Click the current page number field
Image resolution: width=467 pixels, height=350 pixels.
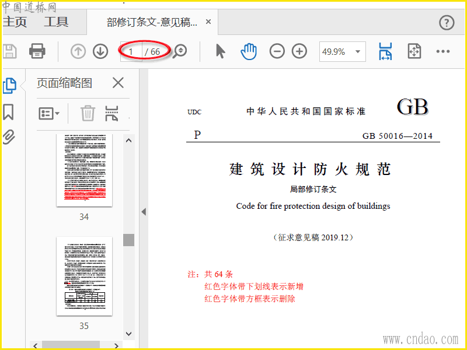pyautogui.click(x=131, y=52)
